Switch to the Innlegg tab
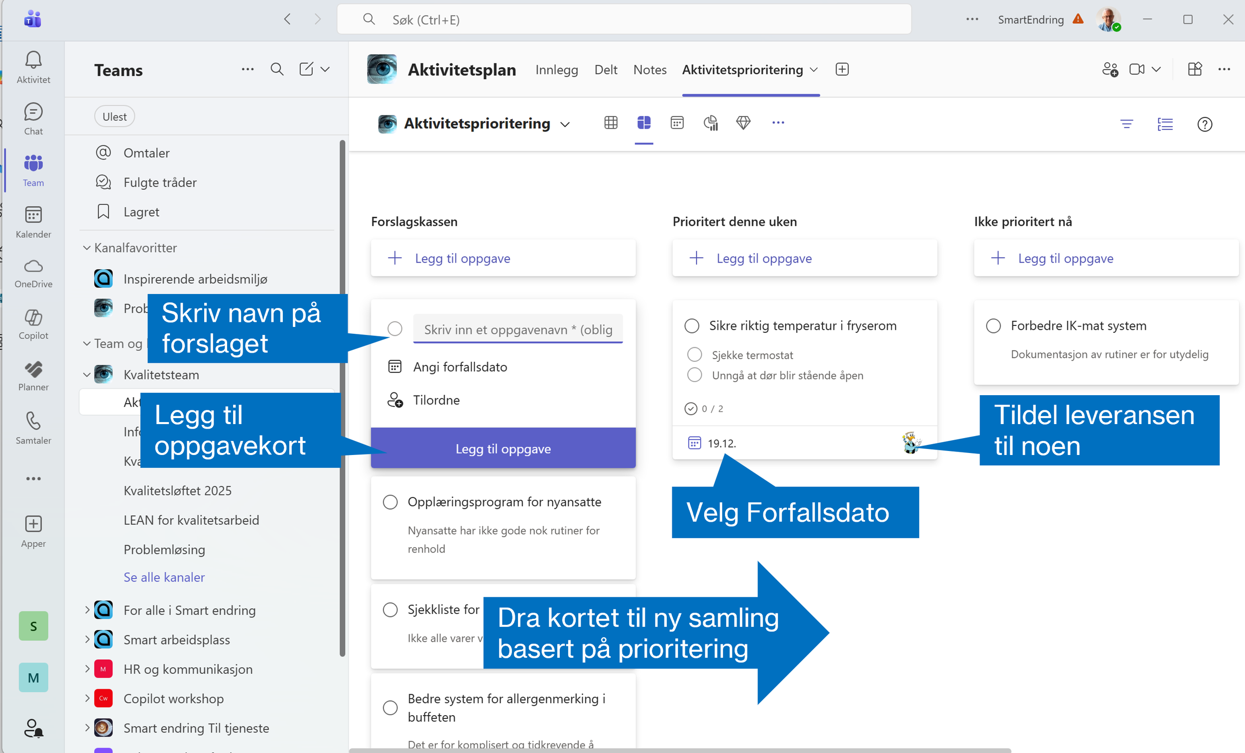The width and height of the screenshot is (1245, 753). point(556,70)
